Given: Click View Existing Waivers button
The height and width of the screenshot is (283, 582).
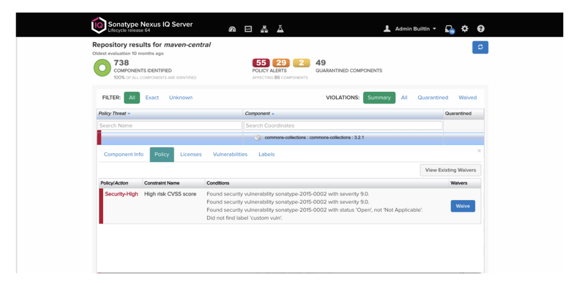Looking at the screenshot, I should (450, 170).
